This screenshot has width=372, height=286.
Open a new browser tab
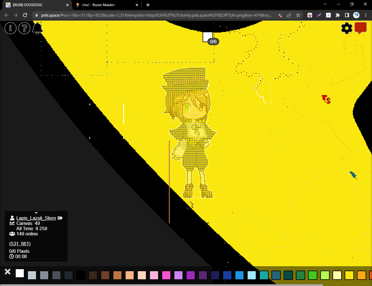(148, 5)
